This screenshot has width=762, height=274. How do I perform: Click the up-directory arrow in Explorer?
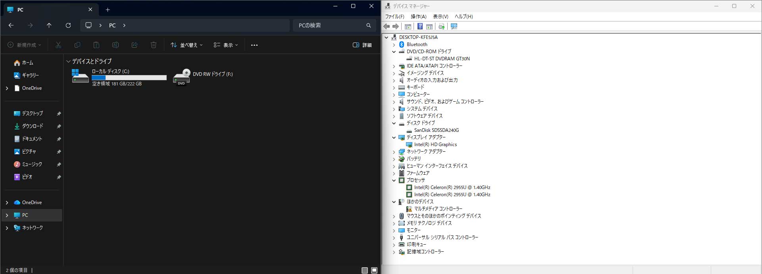point(49,25)
